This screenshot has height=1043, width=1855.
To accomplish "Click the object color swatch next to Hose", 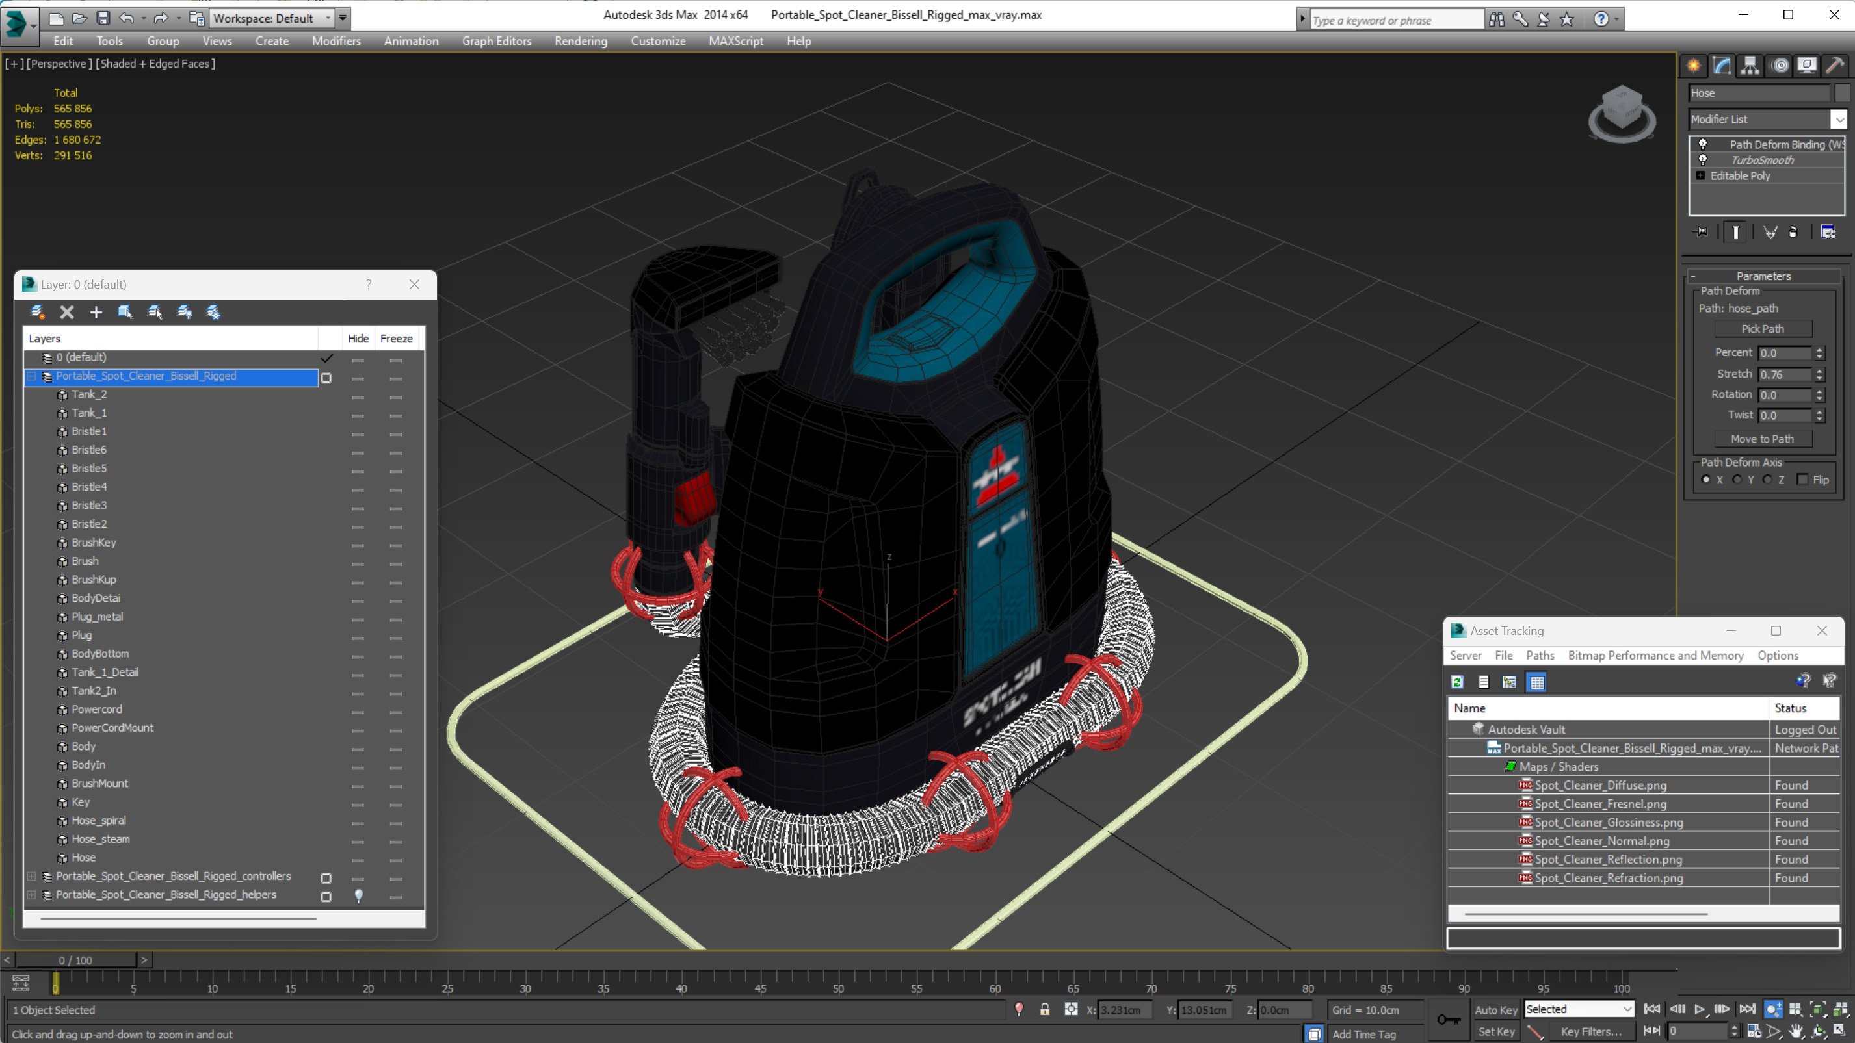I will (x=1841, y=93).
